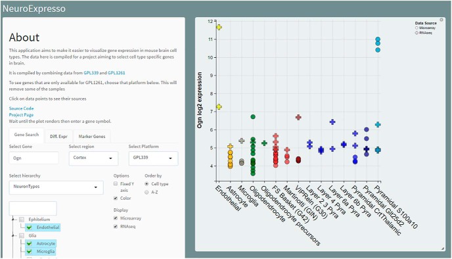
Task: Click the green check icon beside Microglia
Action: click(29, 252)
